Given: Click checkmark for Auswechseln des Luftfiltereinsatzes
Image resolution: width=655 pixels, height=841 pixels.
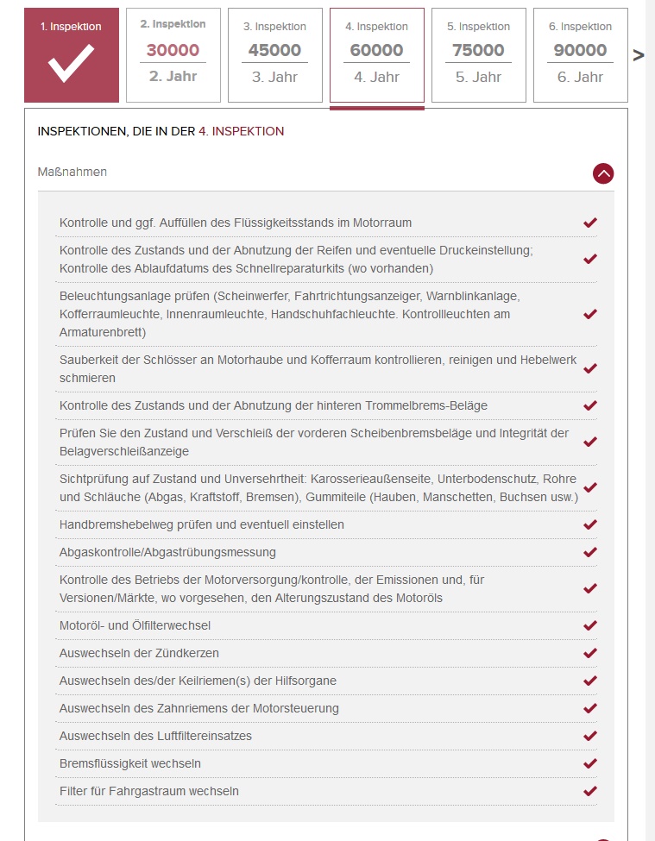Looking at the screenshot, I should click(590, 736).
